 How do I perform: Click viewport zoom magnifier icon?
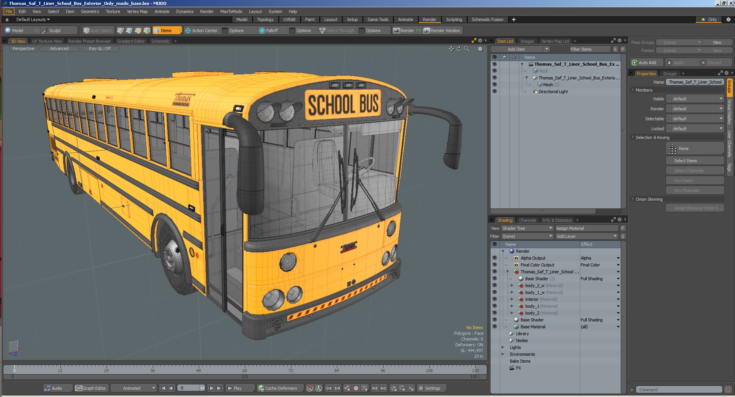(x=466, y=49)
